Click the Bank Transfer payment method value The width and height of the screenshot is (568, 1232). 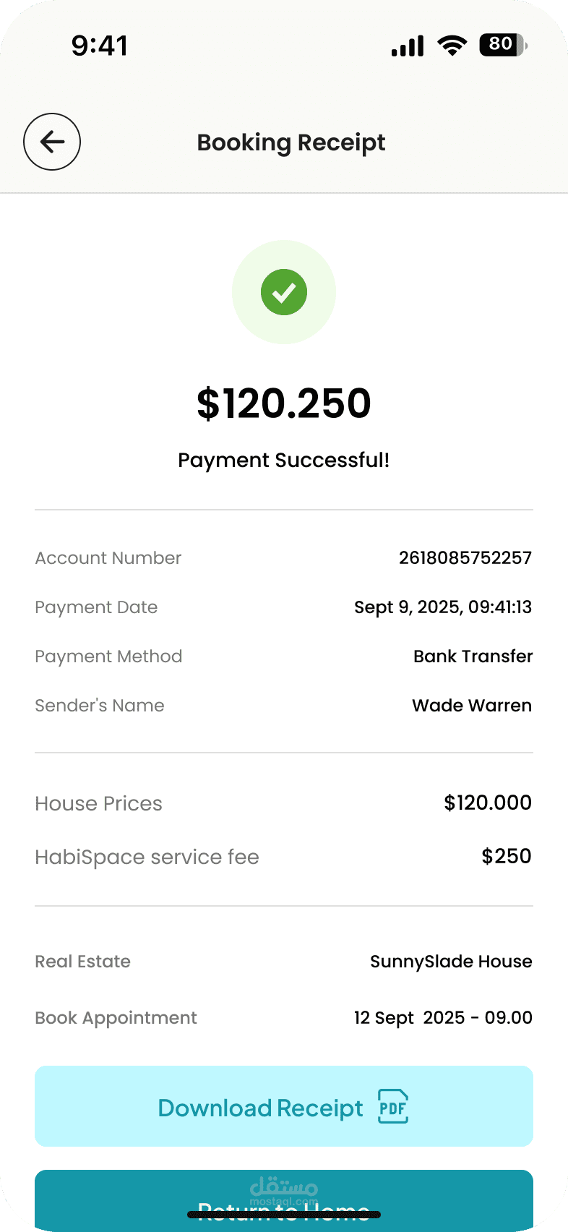[x=473, y=656]
